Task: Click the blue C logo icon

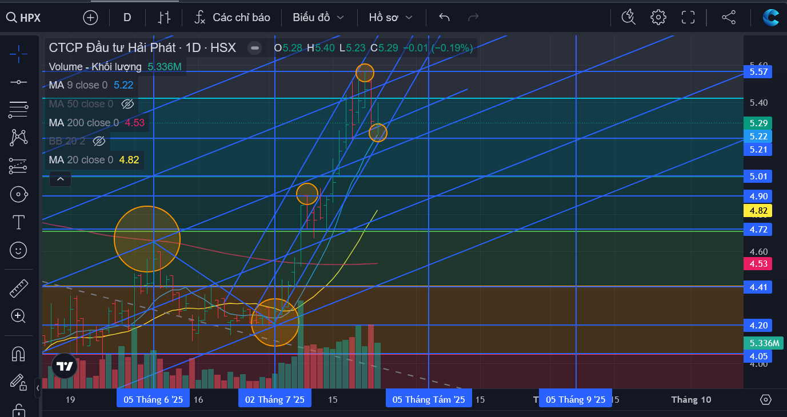Action: (x=771, y=17)
